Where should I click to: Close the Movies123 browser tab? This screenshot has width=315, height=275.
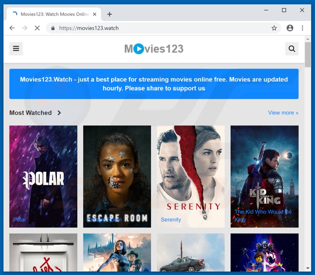(94, 14)
